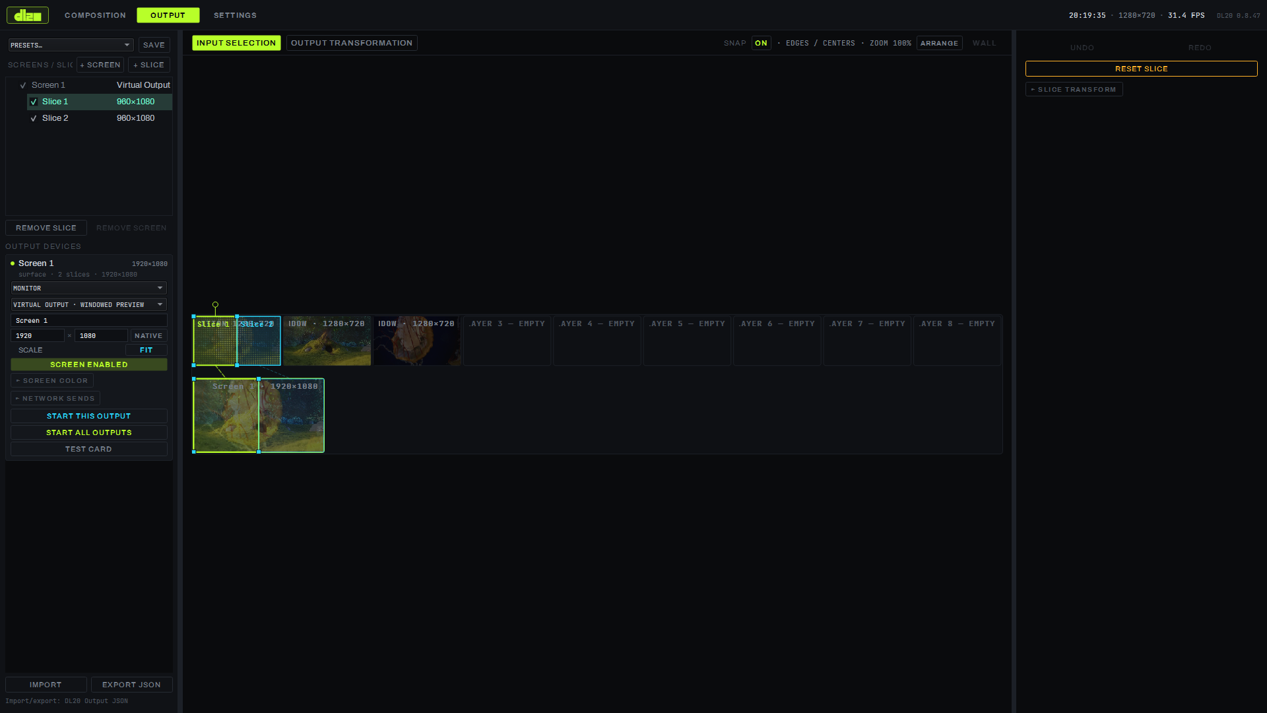
Task: Start all outputs
Action: pos(88,432)
